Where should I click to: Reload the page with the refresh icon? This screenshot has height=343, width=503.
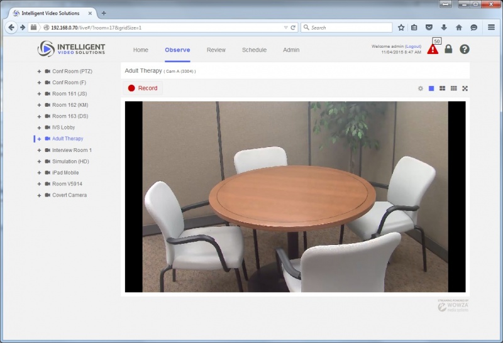click(293, 28)
